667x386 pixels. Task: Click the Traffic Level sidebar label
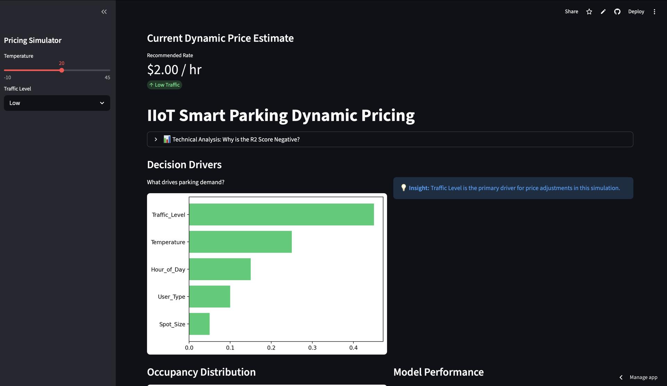[17, 89]
